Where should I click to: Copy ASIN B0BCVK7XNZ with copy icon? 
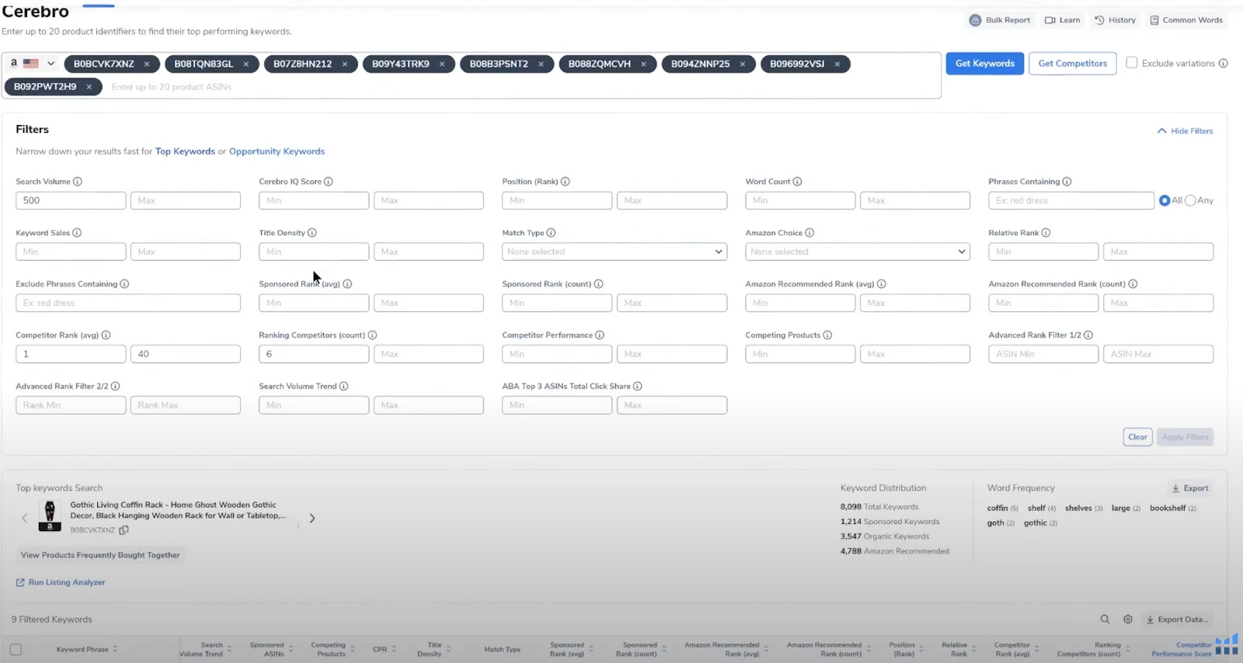point(124,530)
